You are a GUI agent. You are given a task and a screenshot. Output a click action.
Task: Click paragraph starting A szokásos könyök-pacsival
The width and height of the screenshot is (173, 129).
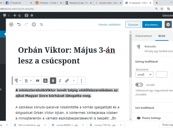[x=67, y=113]
